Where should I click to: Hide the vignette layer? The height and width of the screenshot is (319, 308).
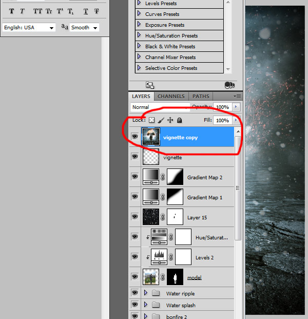coord(134,157)
